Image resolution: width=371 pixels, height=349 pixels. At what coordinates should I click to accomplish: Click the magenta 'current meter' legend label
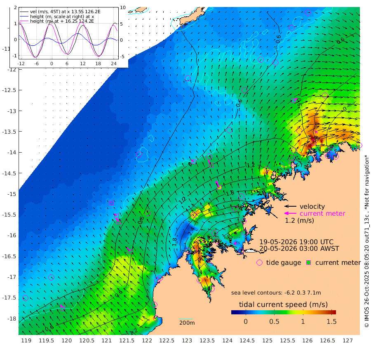[322, 214]
